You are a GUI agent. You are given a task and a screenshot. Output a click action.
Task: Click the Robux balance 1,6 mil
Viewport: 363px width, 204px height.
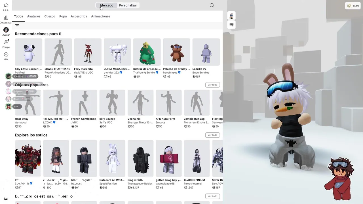(x=353, y=6)
